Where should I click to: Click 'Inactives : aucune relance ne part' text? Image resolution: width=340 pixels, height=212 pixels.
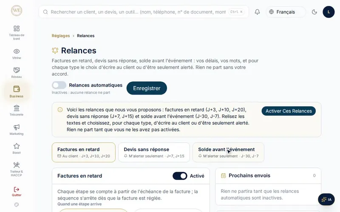point(81,92)
